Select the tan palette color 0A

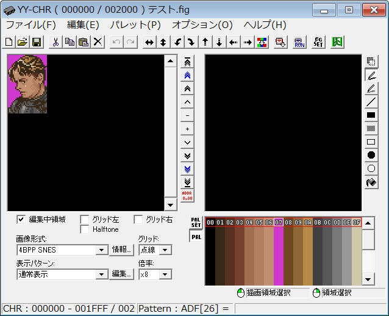pyautogui.click(x=308, y=251)
